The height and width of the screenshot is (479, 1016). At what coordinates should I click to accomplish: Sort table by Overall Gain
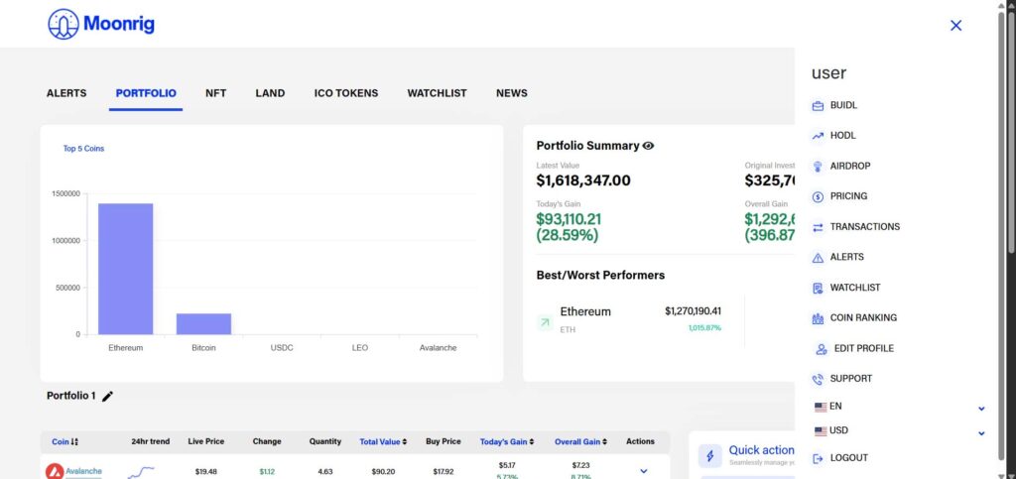coord(580,441)
